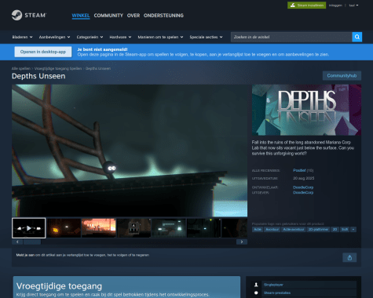Click the Avontuur tag
The width and height of the screenshot is (373, 298).
[x=272, y=230]
